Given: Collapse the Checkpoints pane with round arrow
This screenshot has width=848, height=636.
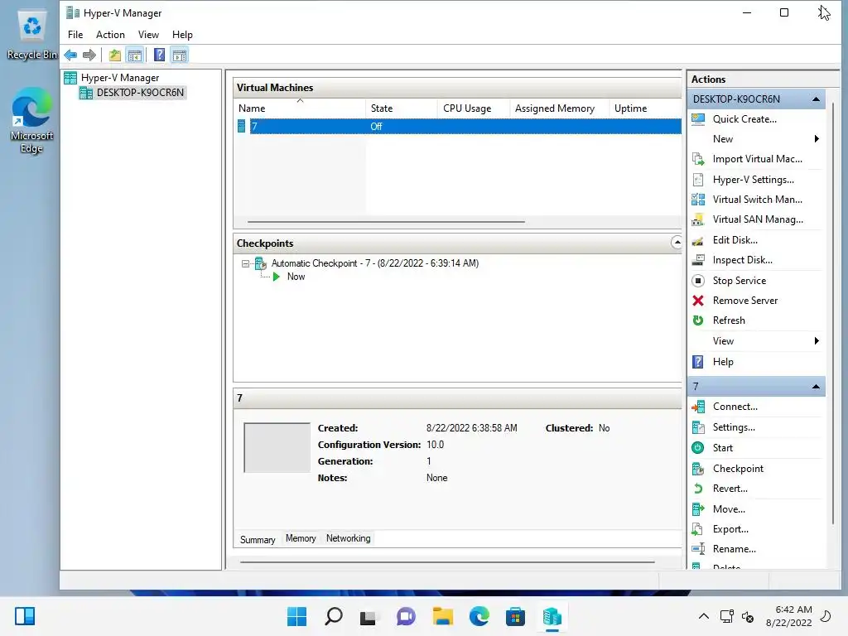Looking at the screenshot, I should point(677,243).
